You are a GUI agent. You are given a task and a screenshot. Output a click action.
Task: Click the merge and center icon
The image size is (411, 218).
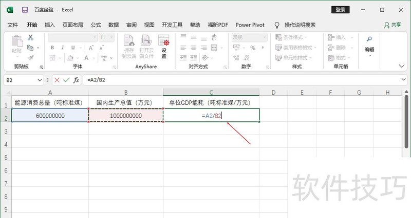[214, 48]
